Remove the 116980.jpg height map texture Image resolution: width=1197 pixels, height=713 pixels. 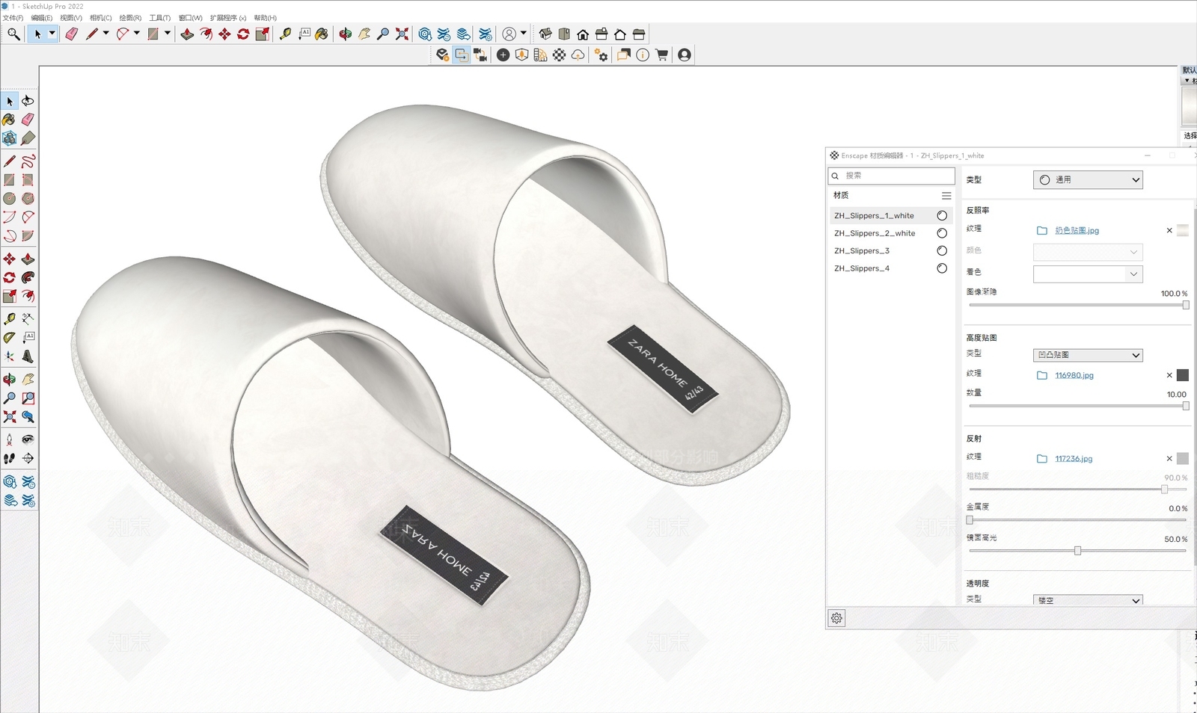[1169, 375]
